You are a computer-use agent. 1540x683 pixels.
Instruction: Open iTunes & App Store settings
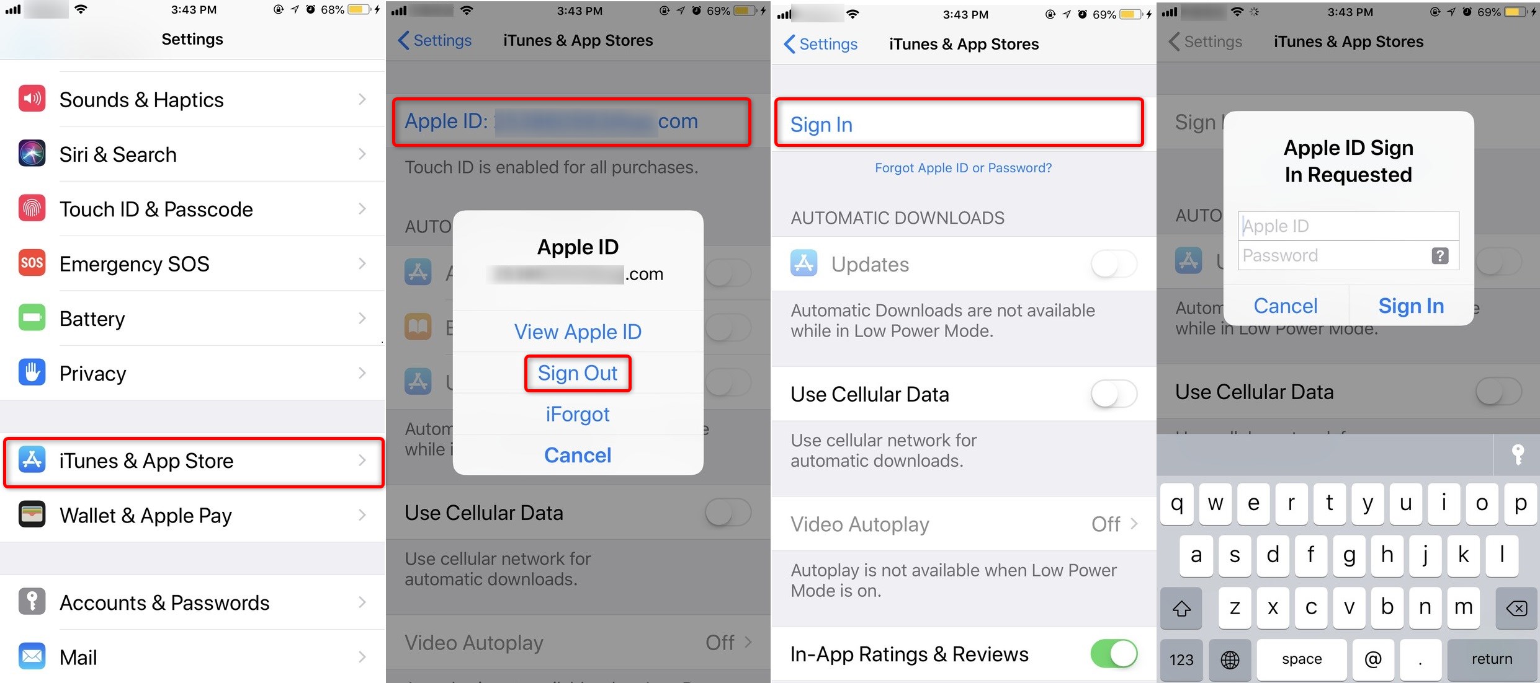[x=192, y=459]
